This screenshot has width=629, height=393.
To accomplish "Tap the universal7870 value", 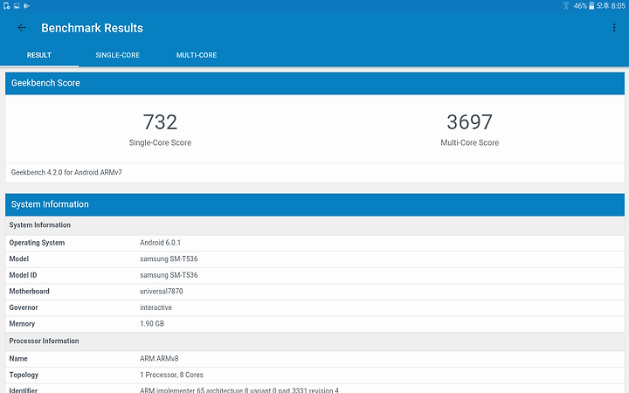I will (162, 291).
